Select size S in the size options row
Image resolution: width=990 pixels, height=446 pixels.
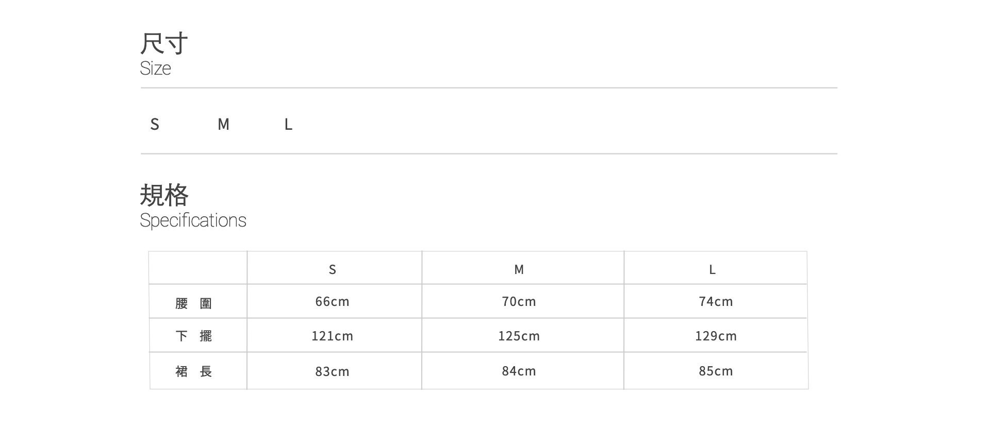[x=155, y=124]
